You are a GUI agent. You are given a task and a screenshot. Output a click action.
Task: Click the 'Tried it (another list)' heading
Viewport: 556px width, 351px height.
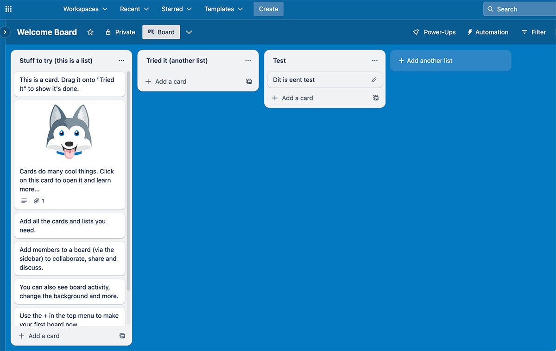(x=177, y=61)
